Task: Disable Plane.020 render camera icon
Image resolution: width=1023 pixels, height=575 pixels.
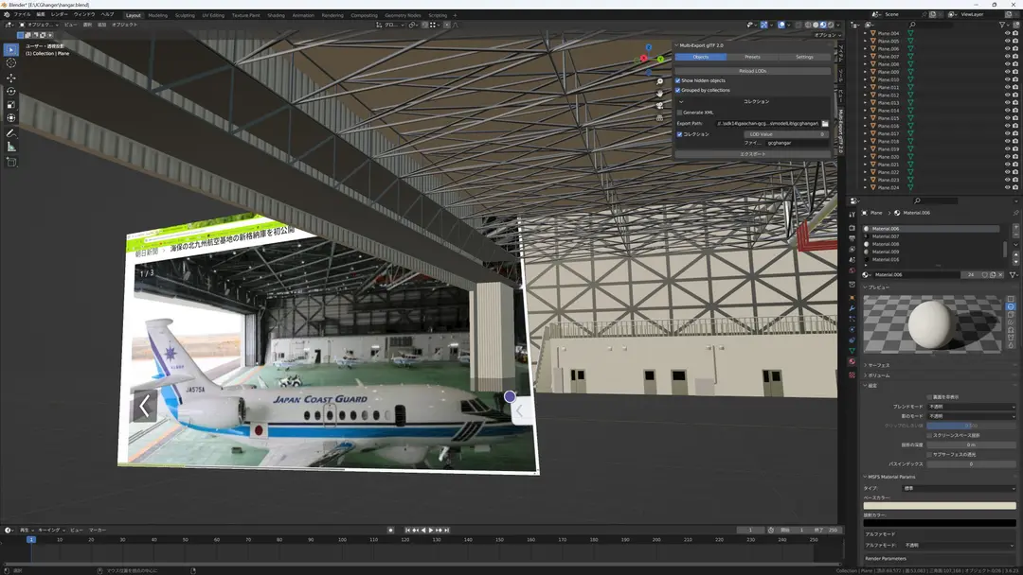Action: point(1015,157)
